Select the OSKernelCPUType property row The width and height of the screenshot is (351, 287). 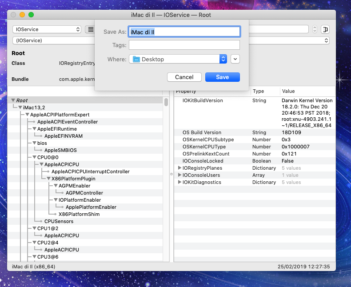point(255,147)
